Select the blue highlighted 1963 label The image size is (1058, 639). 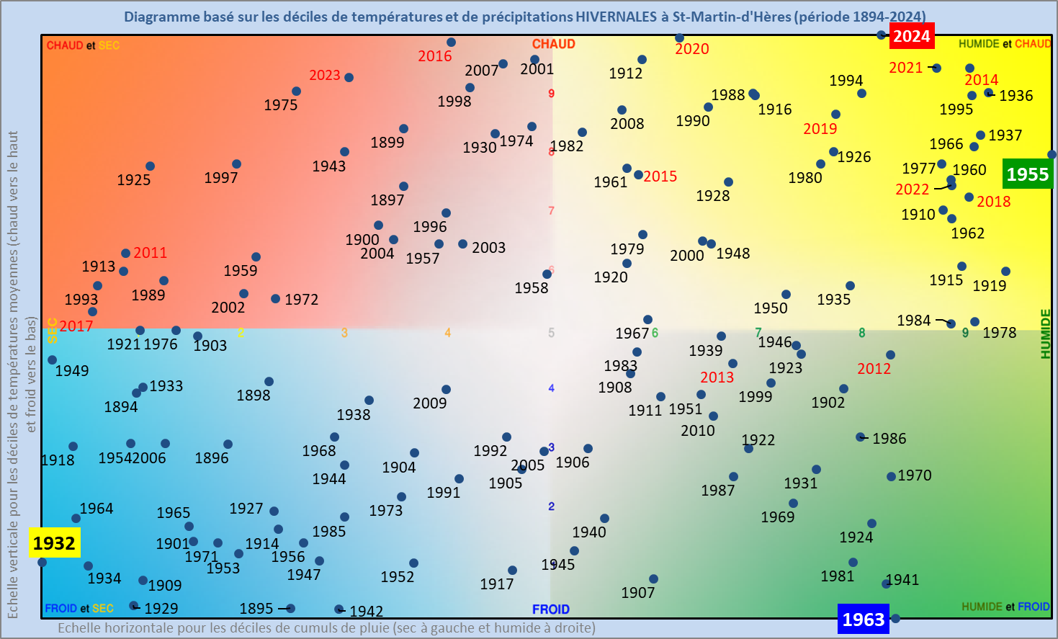(863, 620)
